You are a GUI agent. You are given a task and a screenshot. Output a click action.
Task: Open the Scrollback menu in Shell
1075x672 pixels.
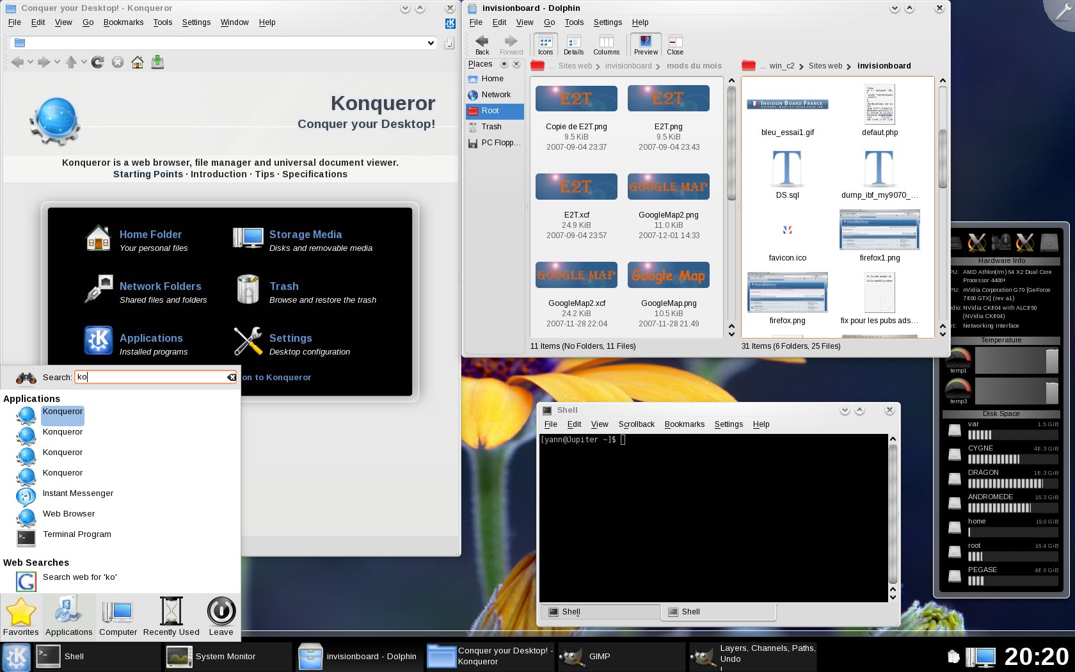636,424
